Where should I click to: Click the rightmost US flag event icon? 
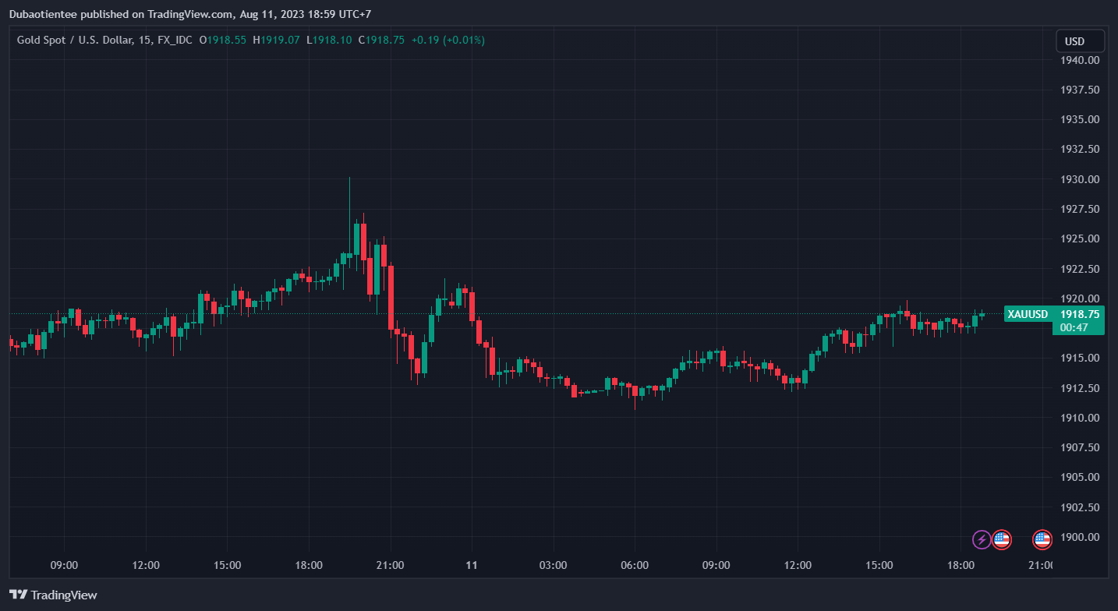(x=1042, y=539)
